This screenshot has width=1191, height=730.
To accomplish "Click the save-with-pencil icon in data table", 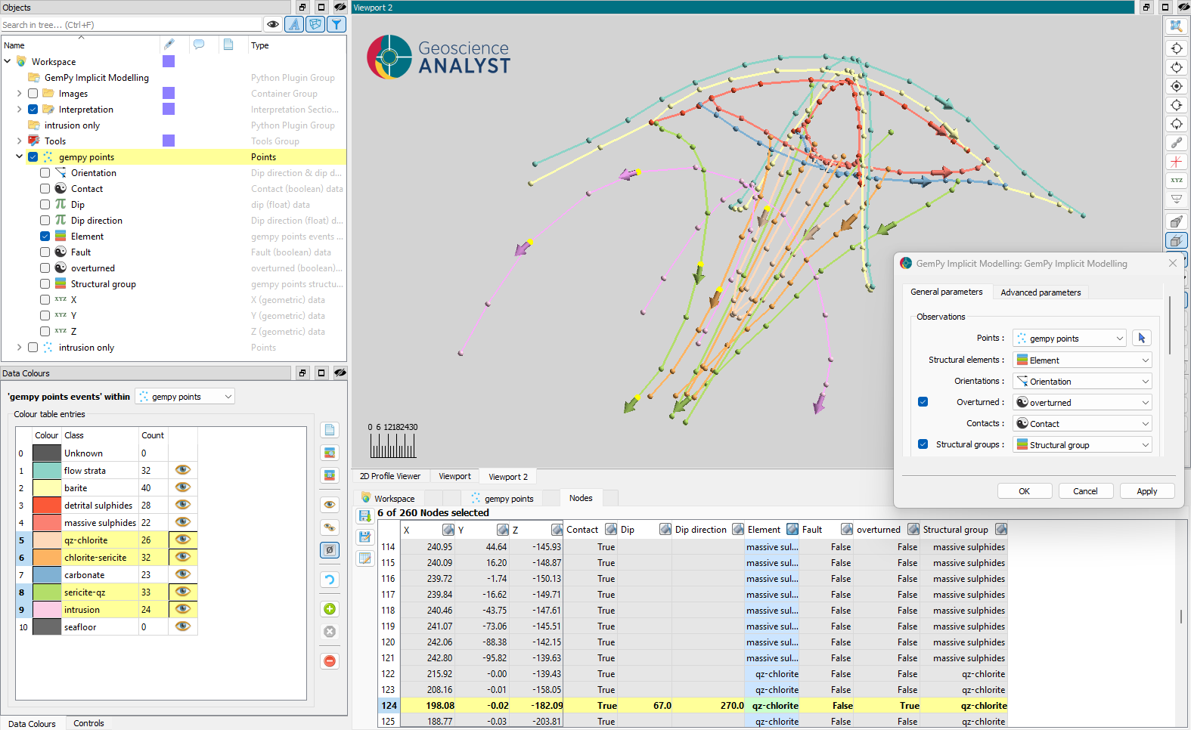I will [x=365, y=537].
